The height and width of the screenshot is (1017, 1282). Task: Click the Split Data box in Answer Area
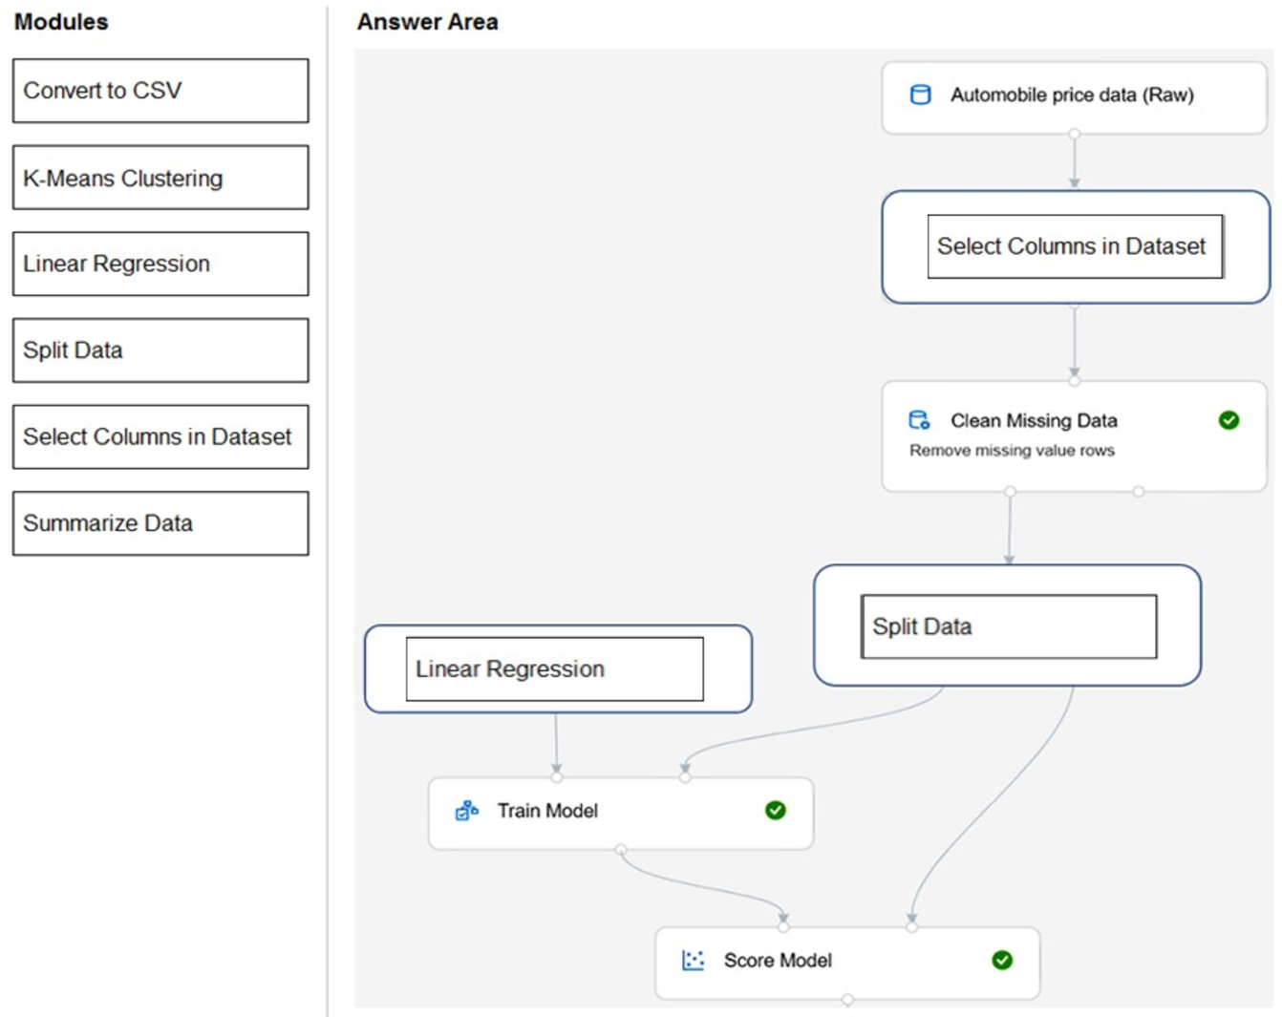pos(1008,626)
